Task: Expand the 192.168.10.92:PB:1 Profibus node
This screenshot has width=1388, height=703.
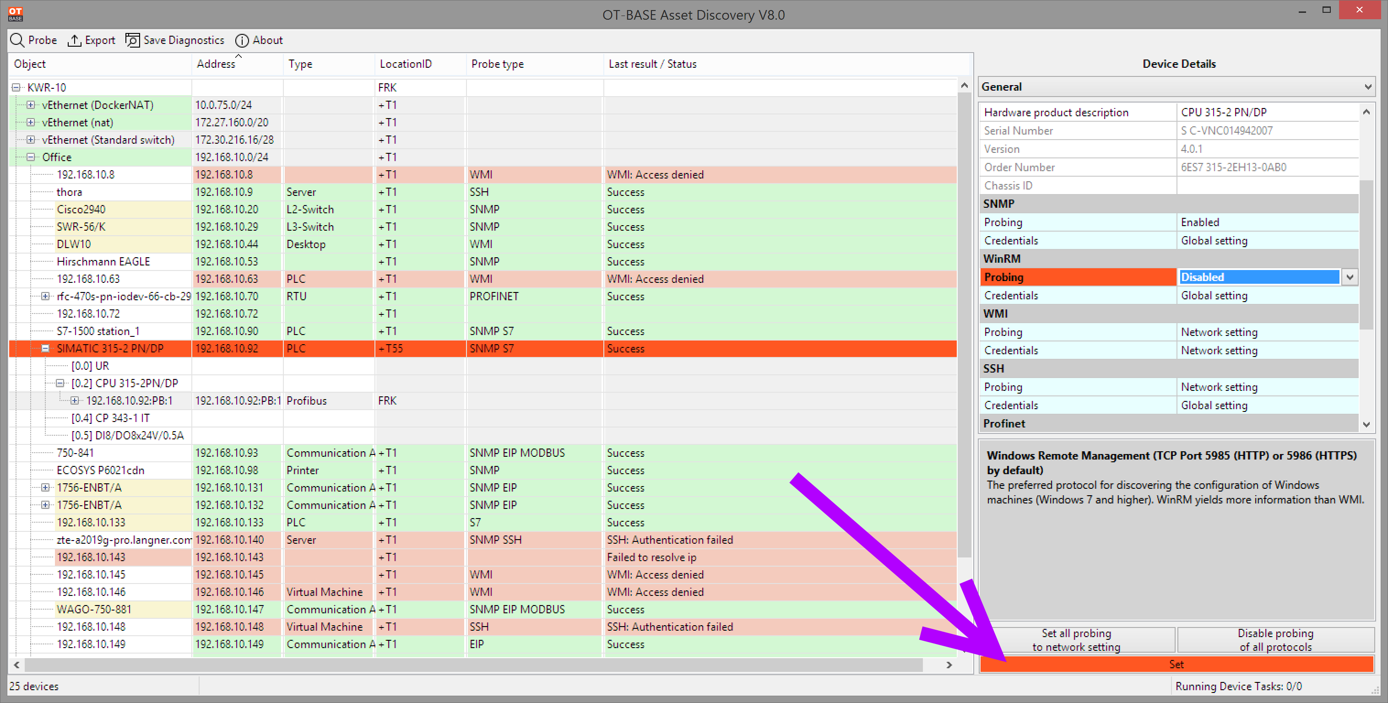Action: (x=74, y=401)
